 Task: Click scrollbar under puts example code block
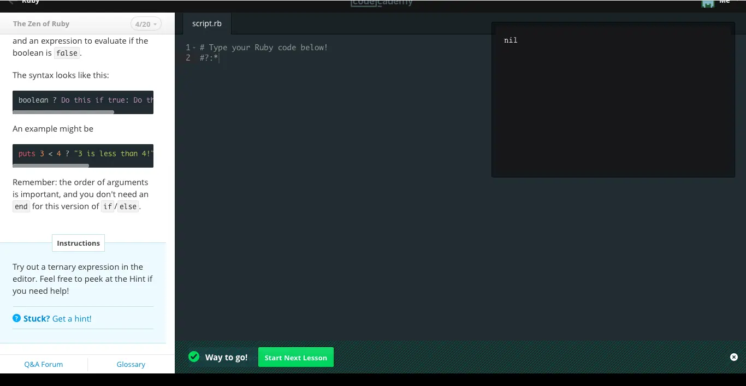[x=51, y=165]
